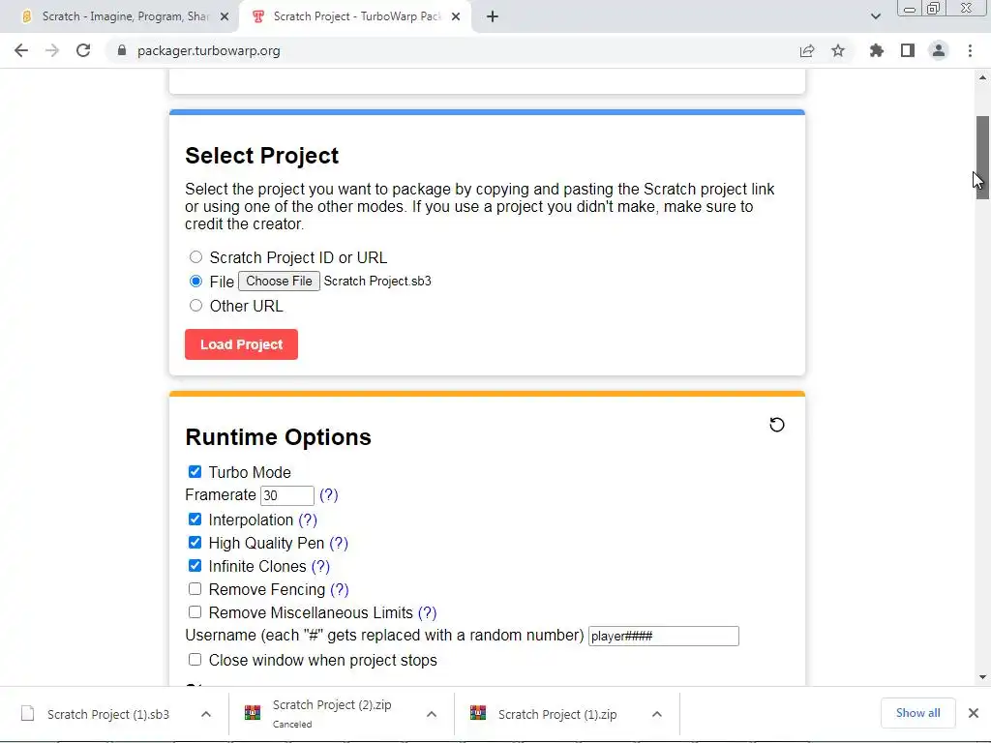Image resolution: width=991 pixels, height=743 pixels.
Task: Enable Remove Miscellaneous Limits checkbox
Action: pos(195,611)
